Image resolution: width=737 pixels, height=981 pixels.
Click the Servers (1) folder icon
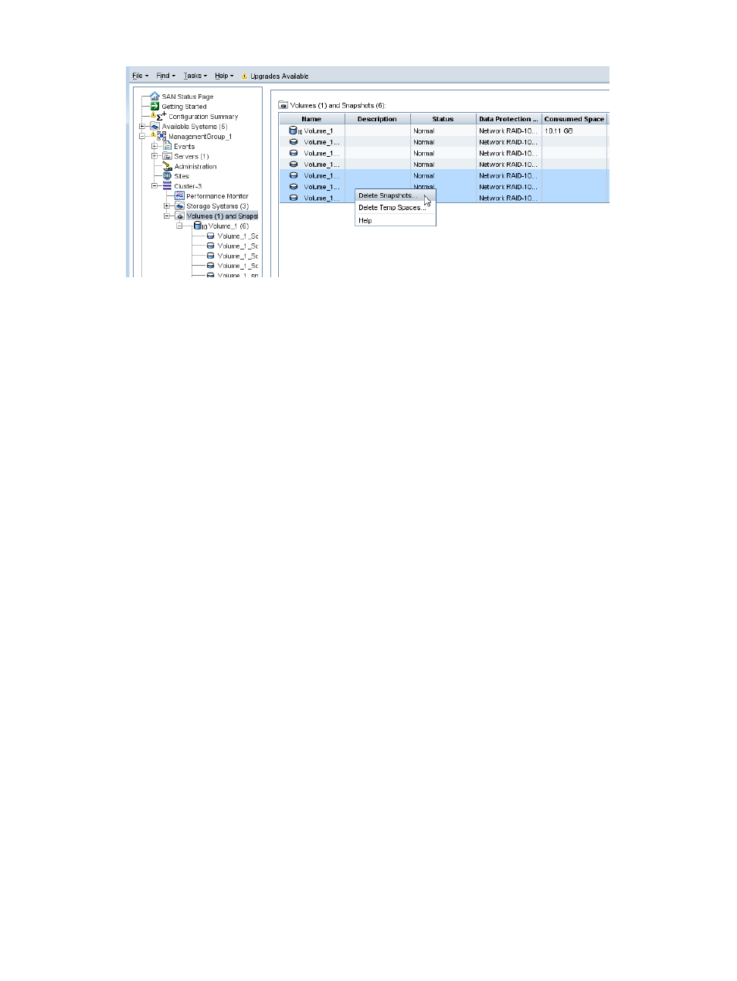click(x=167, y=156)
